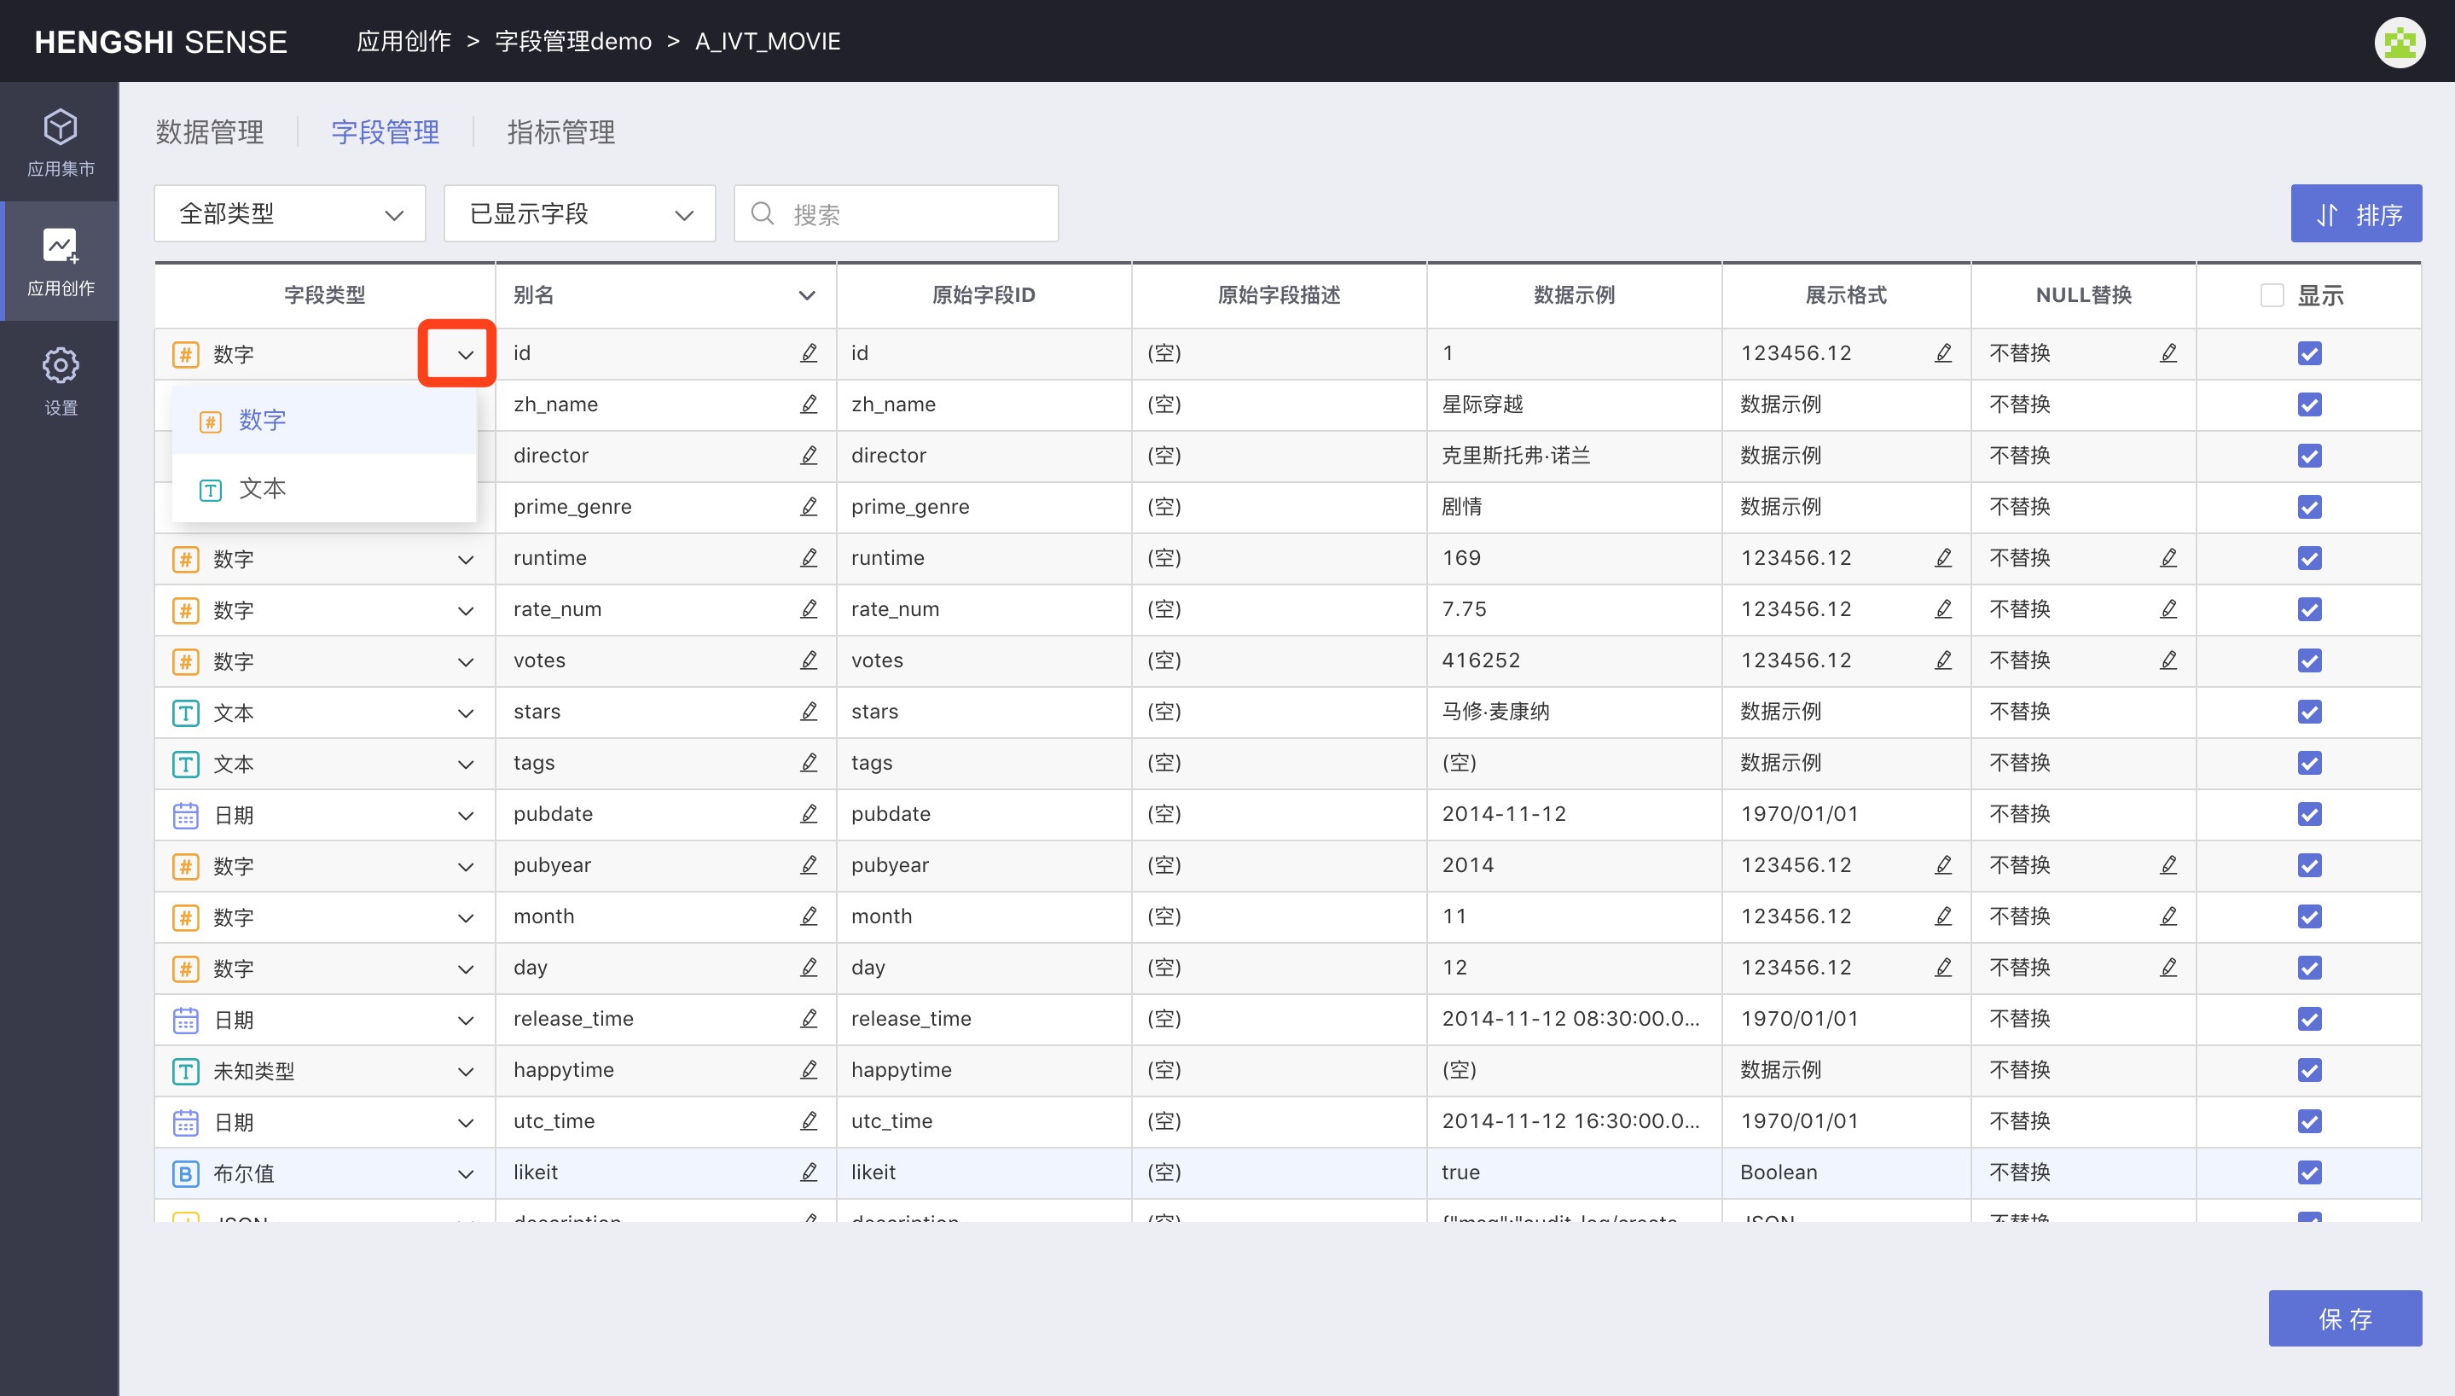Open field type dropdown for stars row
The height and width of the screenshot is (1396, 2455).
point(466,713)
